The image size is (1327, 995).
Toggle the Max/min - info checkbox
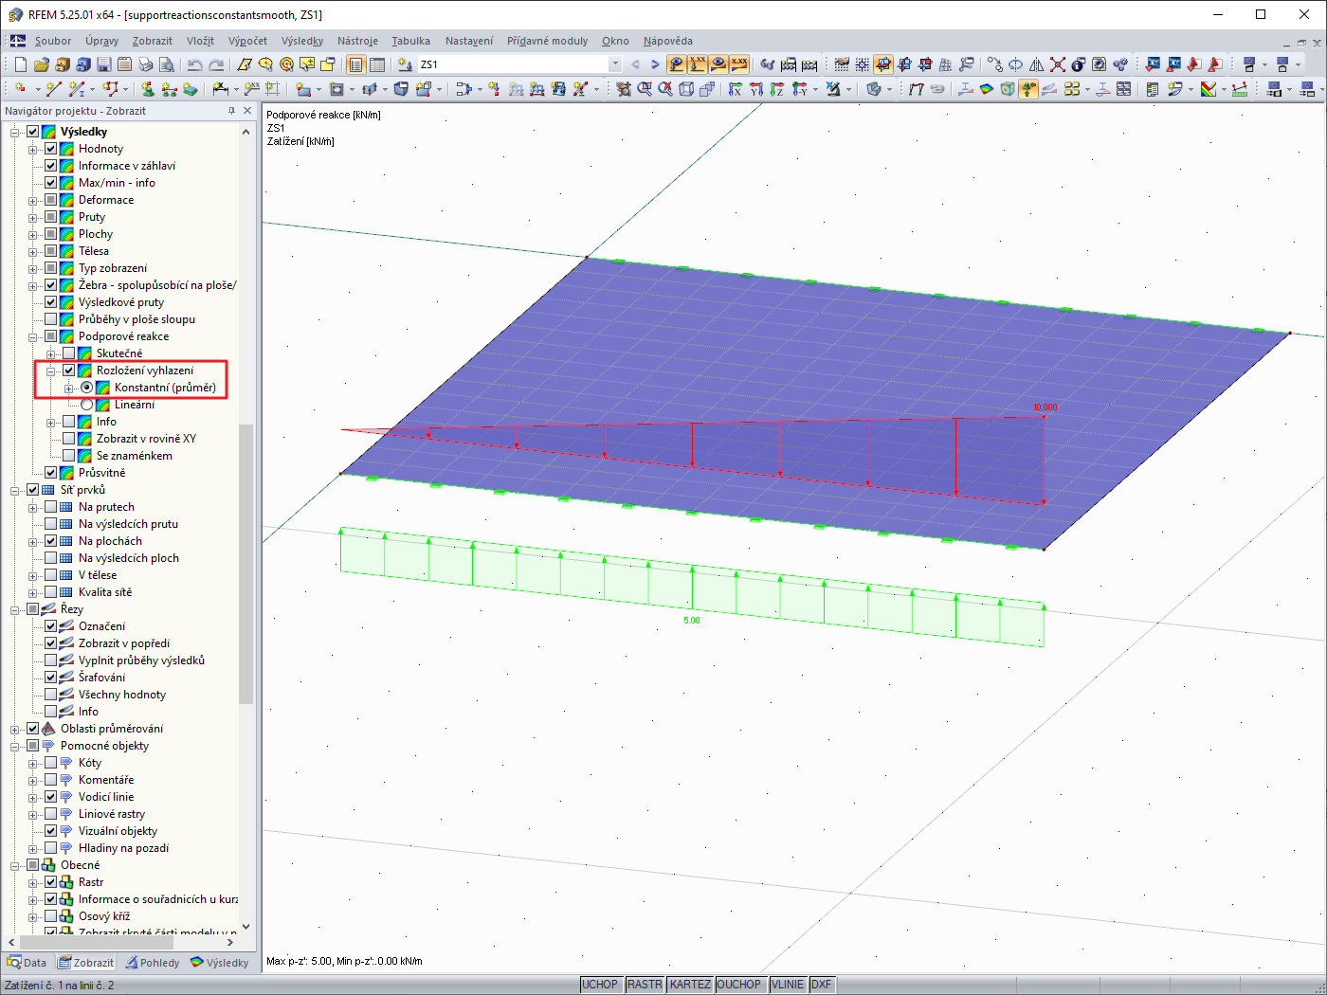pos(51,183)
